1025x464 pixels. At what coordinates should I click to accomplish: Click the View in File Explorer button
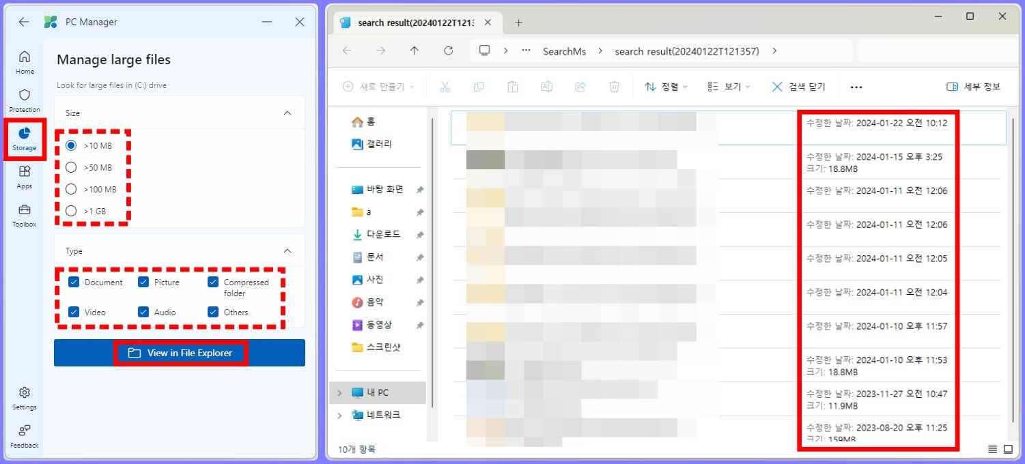pyautogui.click(x=181, y=353)
